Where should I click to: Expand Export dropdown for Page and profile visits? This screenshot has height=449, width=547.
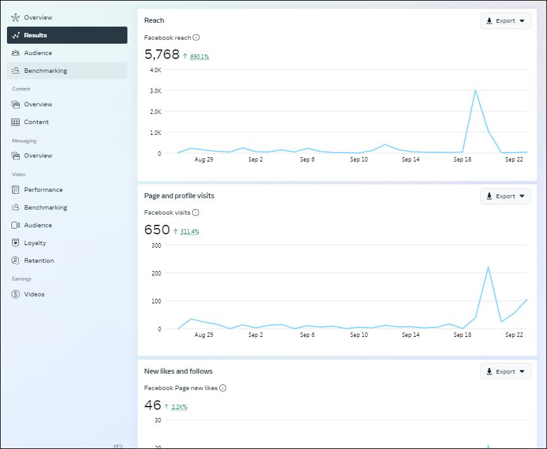coord(506,196)
